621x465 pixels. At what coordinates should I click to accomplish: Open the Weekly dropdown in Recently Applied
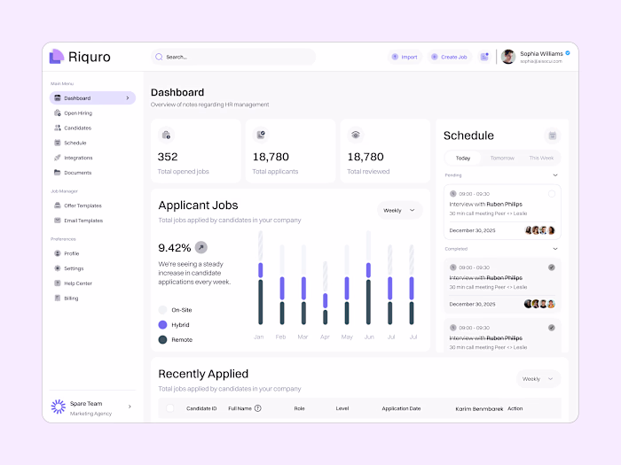click(x=538, y=379)
